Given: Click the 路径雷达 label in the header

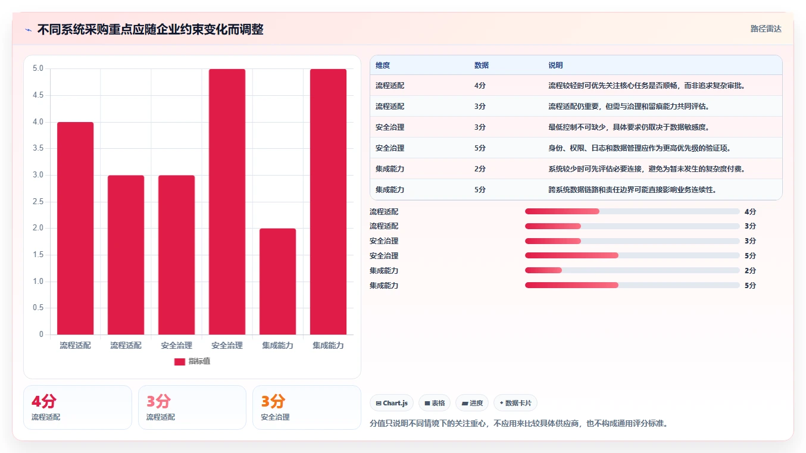Looking at the screenshot, I should click(766, 29).
